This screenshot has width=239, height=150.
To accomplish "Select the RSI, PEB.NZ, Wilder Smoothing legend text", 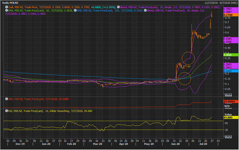I will (50, 111).
